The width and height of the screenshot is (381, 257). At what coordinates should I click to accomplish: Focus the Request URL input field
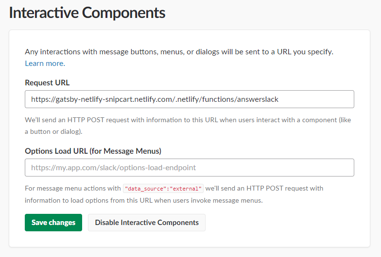coord(190,99)
